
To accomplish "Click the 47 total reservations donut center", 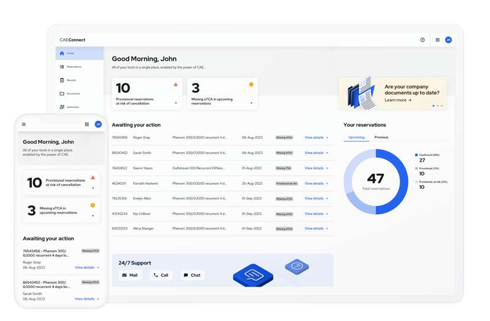I will [375, 181].
